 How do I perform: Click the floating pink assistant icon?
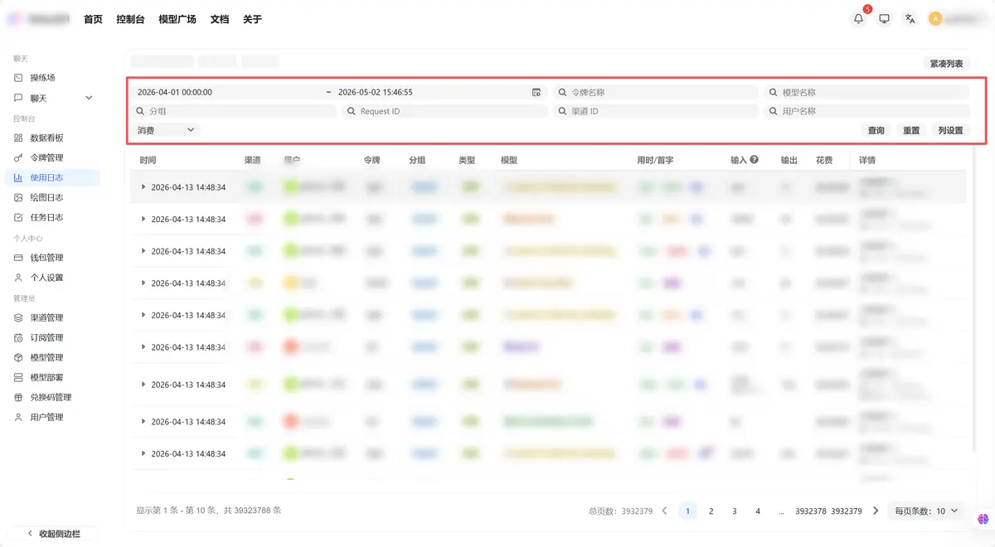(983, 519)
